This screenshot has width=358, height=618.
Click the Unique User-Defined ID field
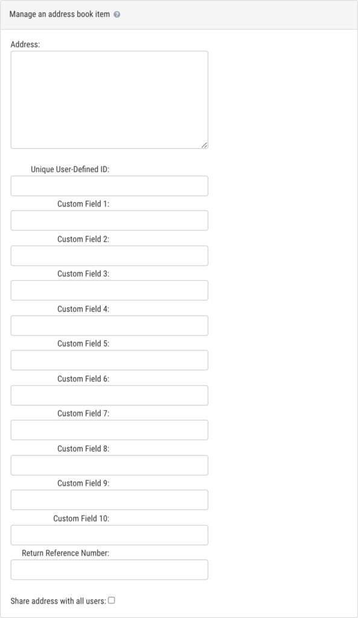109,185
